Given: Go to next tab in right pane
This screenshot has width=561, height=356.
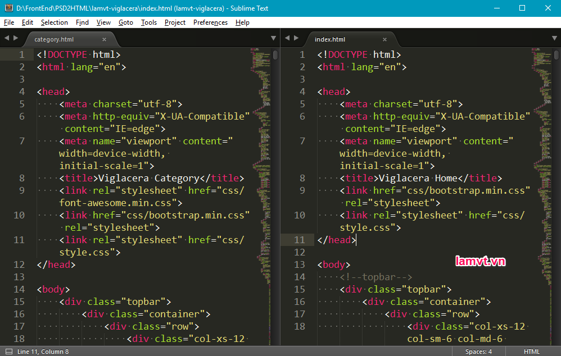Looking at the screenshot, I should click(296, 38).
